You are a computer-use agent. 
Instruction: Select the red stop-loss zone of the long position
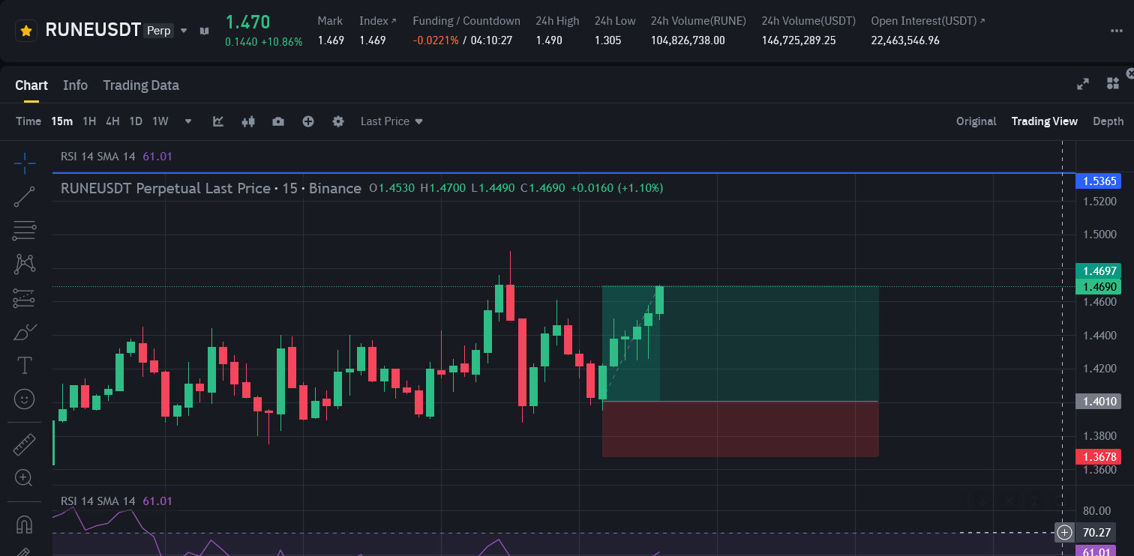pyautogui.click(x=740, y=429)
